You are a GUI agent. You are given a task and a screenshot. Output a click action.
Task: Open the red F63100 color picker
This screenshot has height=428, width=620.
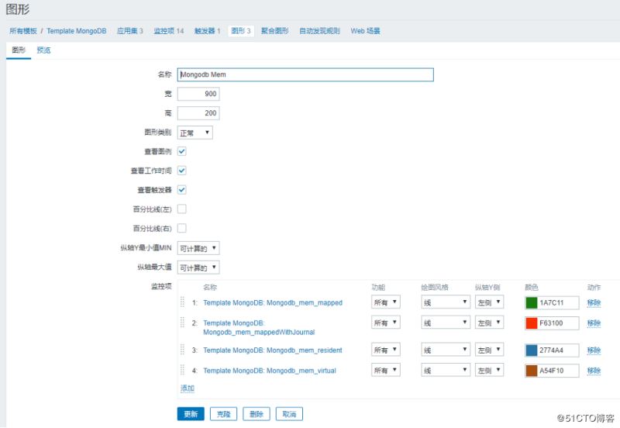coord(531,323)
